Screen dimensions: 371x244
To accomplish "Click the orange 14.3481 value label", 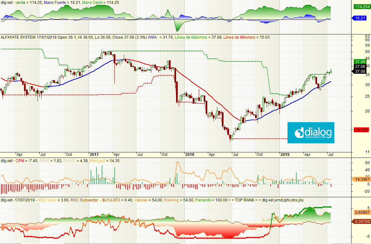I will [x=361, y=179].
